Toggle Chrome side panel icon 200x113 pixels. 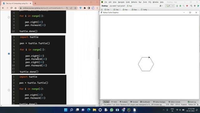pyautogui.click(x=89, y=8)
